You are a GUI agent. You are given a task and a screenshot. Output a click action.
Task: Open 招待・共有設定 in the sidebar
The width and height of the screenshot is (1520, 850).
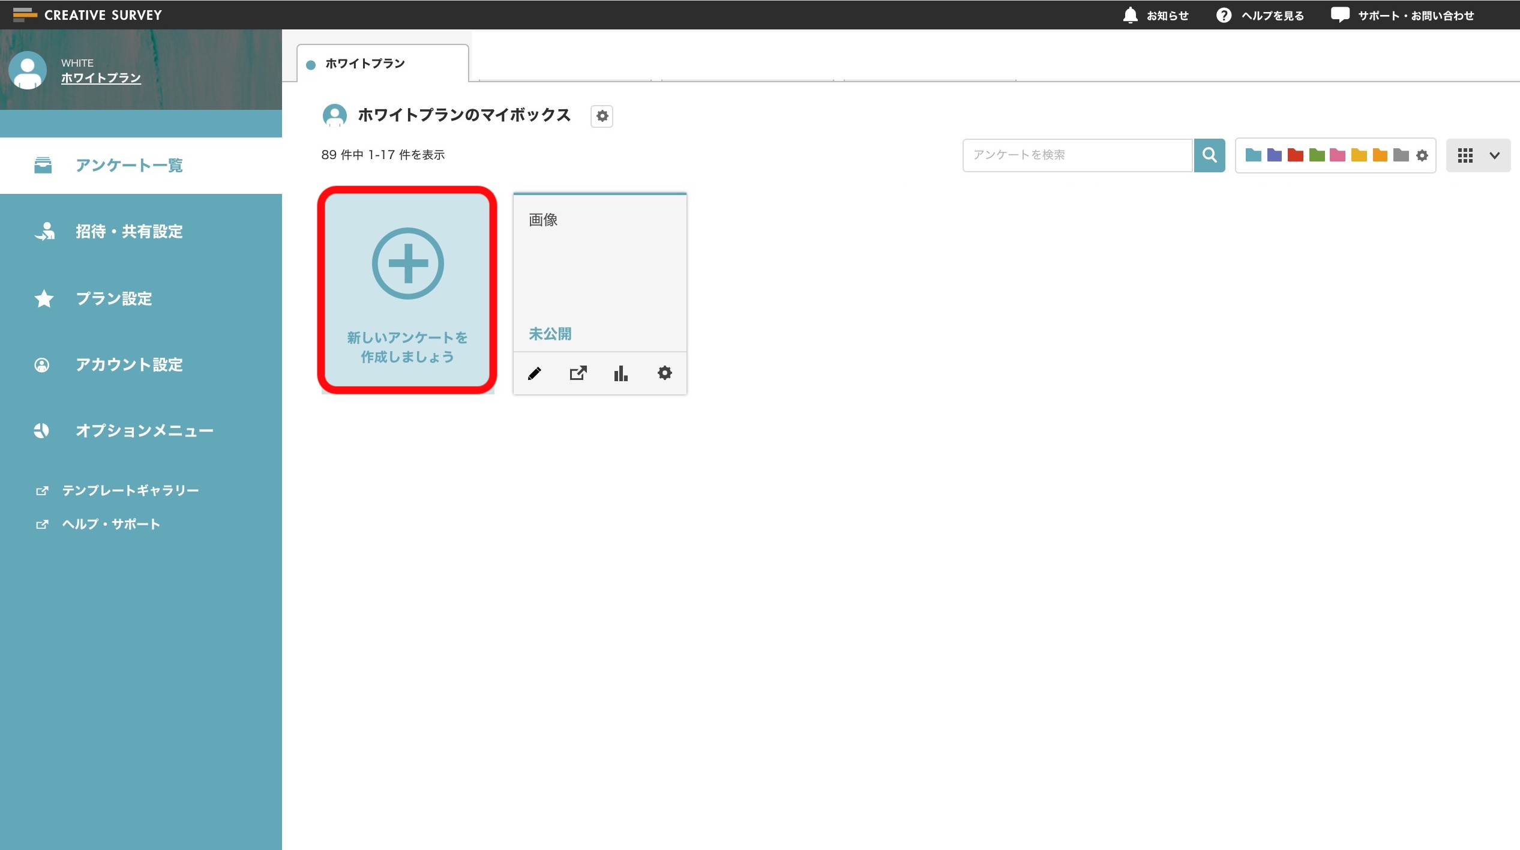(x=129, y=232)
